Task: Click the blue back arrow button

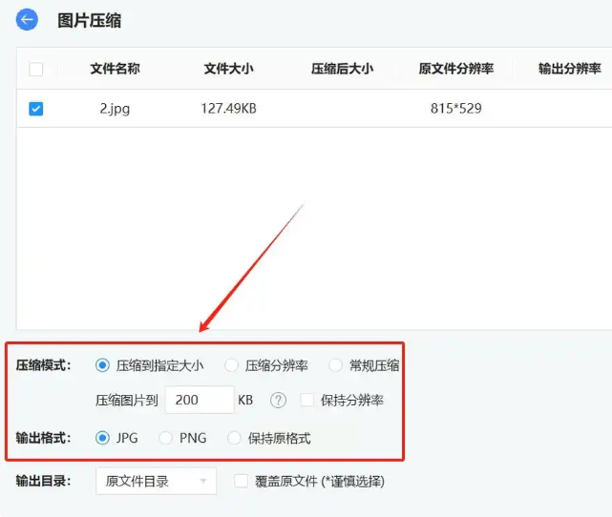Action: tap(27, 19)
